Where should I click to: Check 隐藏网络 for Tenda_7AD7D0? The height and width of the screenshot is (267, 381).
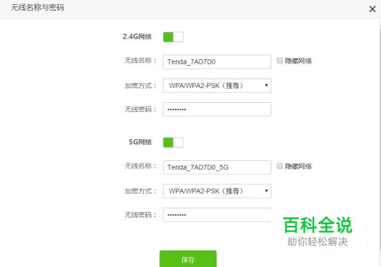(x=280, y=60)
